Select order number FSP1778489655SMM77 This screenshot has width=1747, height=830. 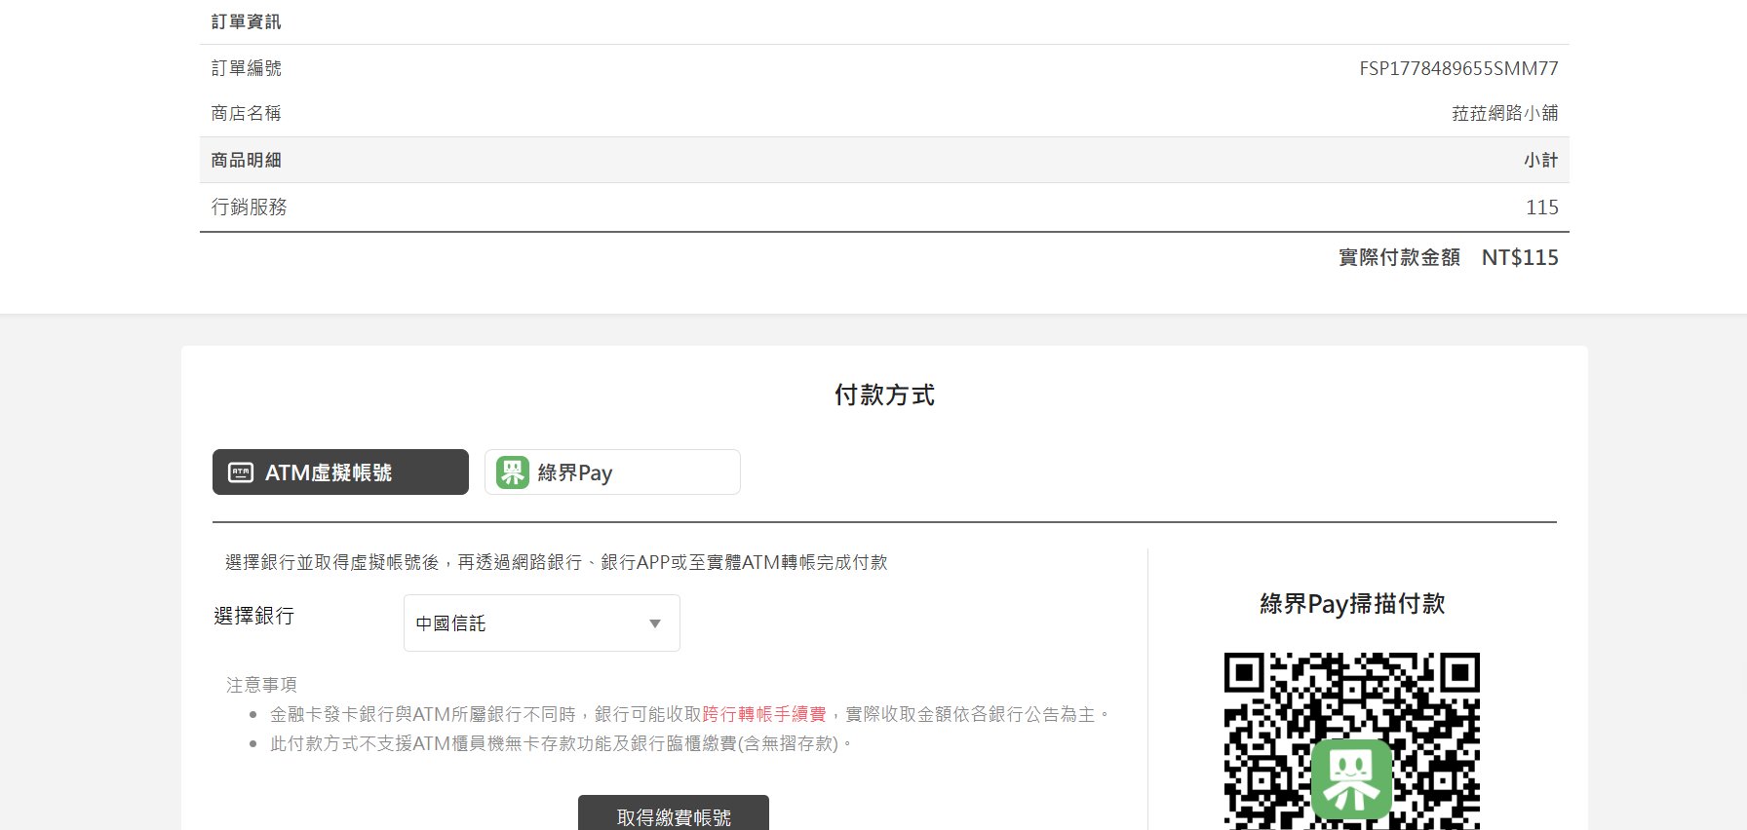click(x=1458, y=68)
